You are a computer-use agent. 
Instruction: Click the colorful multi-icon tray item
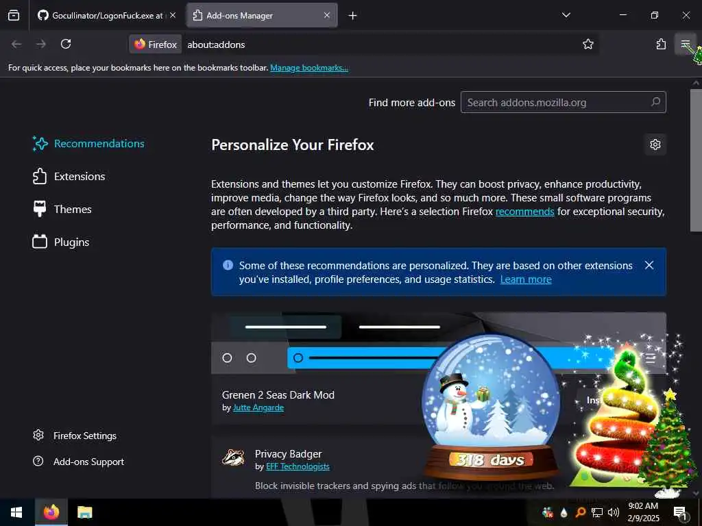pyautogui.click(x=547, y=512)
